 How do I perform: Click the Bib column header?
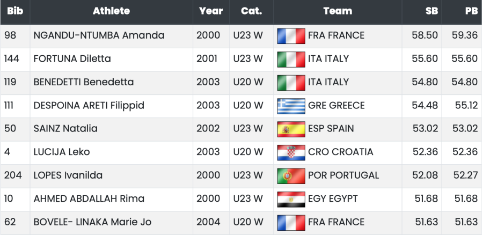tap(14, 11)
